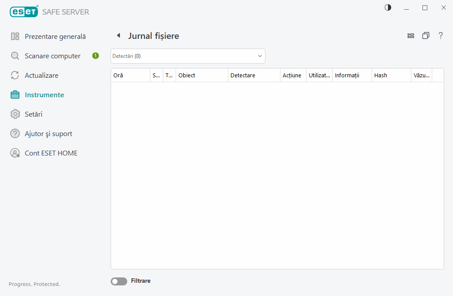The image size is (453, 296).
Task: Open Prezentare generală in sidebar
Action: point(55,37)
